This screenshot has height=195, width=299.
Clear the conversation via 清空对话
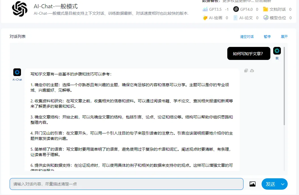pyautogui.click(x=247, y=37)
